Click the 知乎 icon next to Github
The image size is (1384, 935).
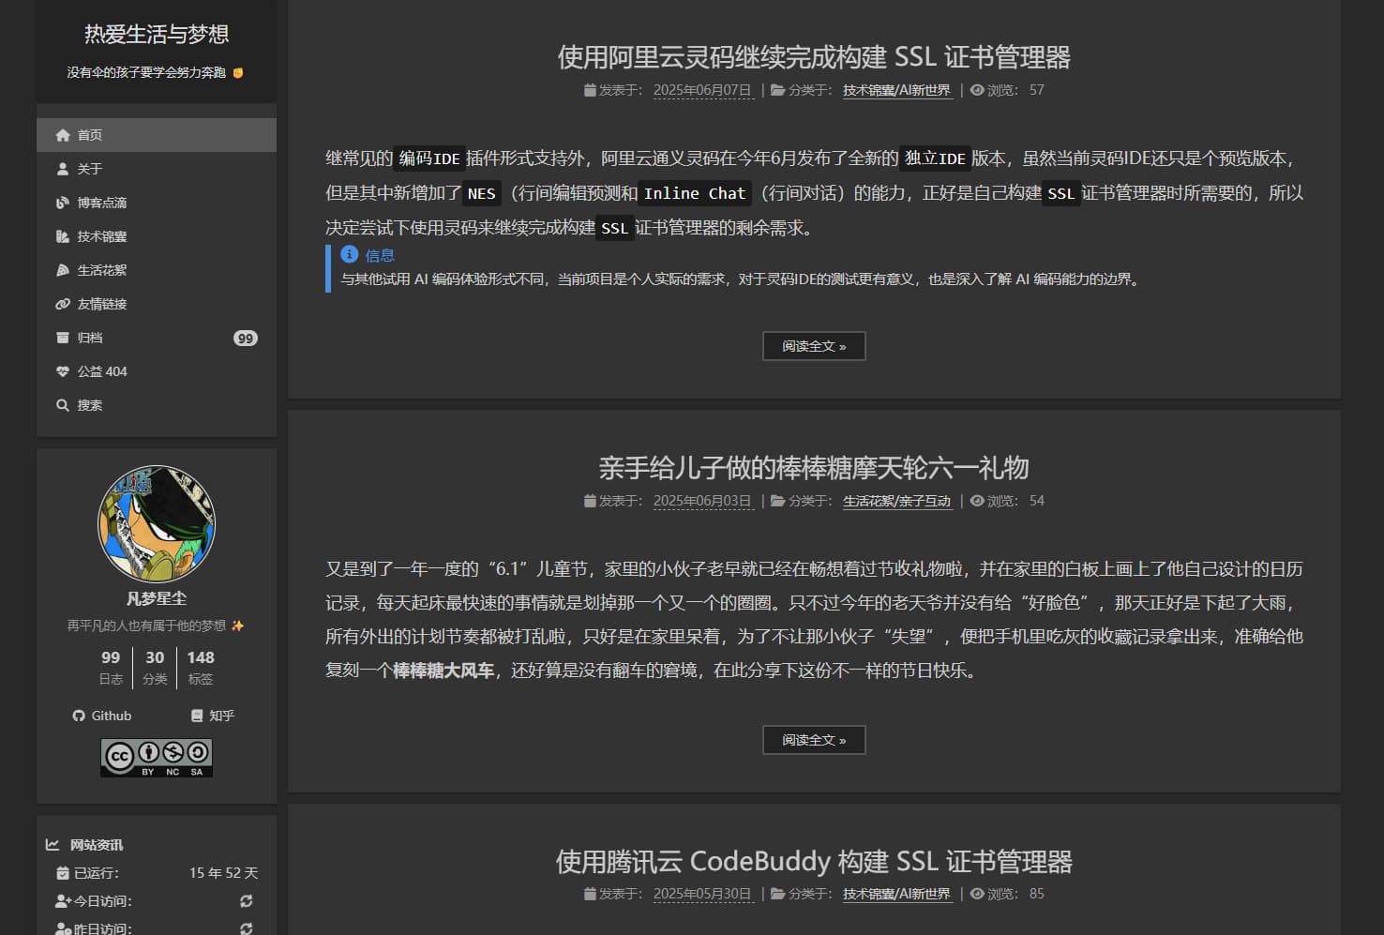click(x=197, y=716)
